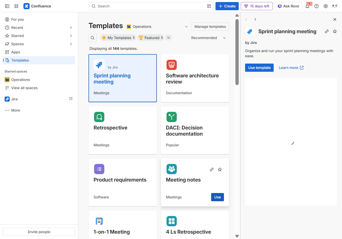Click the Retrospective template icon
342x239 pixels.
pos(99,117)
